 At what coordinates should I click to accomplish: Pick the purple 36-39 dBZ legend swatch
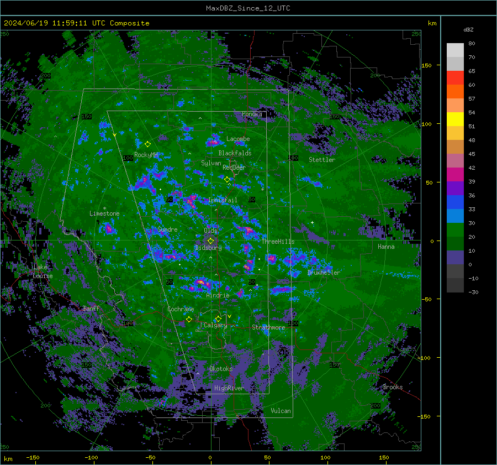tap(455, 189)
